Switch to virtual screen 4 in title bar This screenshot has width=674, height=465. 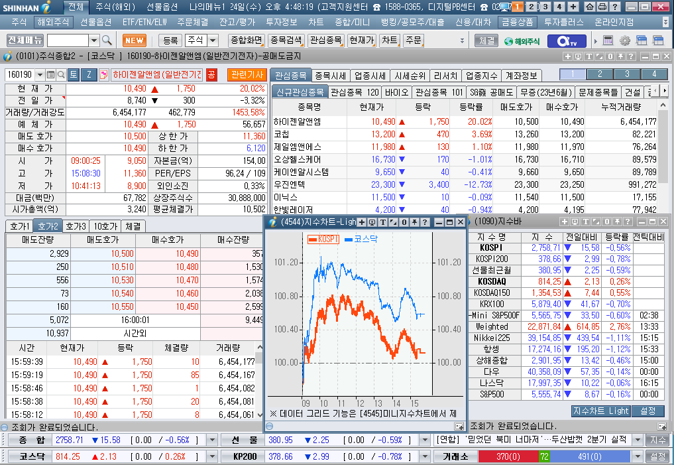pos(559,7)
